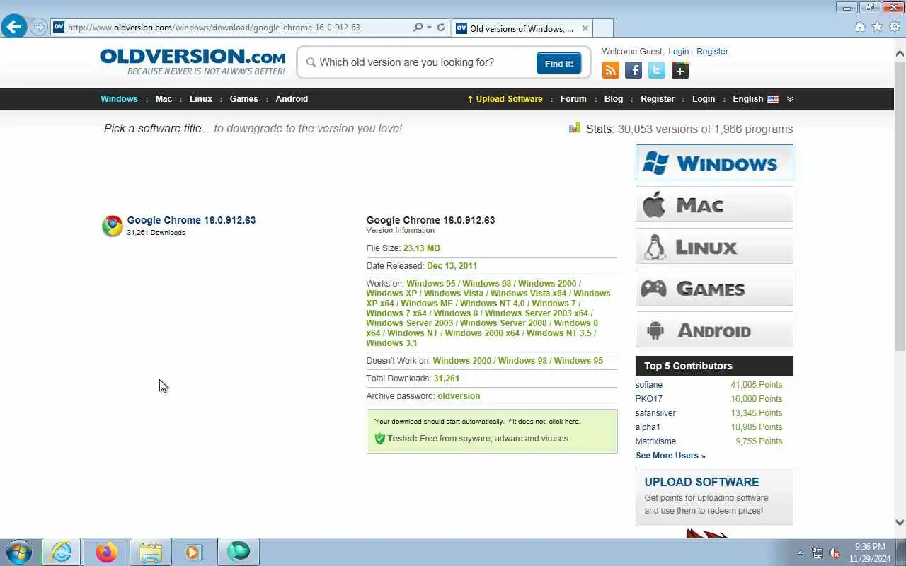Select Games in the navigation bar
This screenshot has height=566, width=906.
pyautogui.click(x=243, y=99)
